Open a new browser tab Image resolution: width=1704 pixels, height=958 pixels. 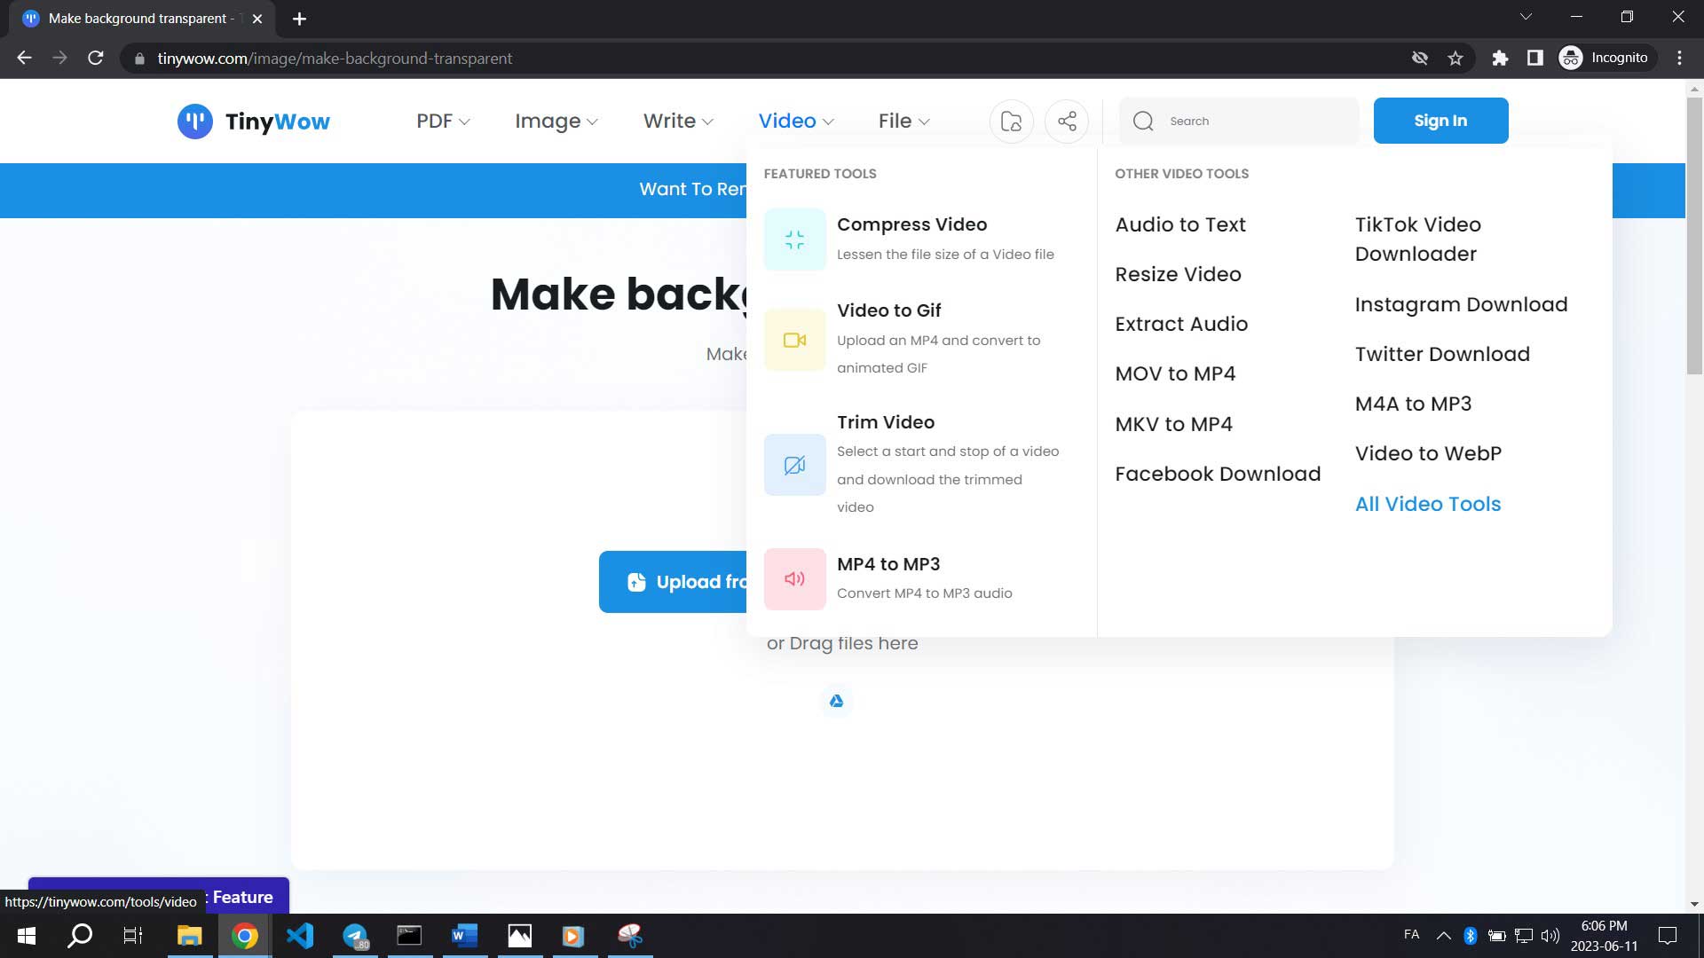[x=299, y=19]
